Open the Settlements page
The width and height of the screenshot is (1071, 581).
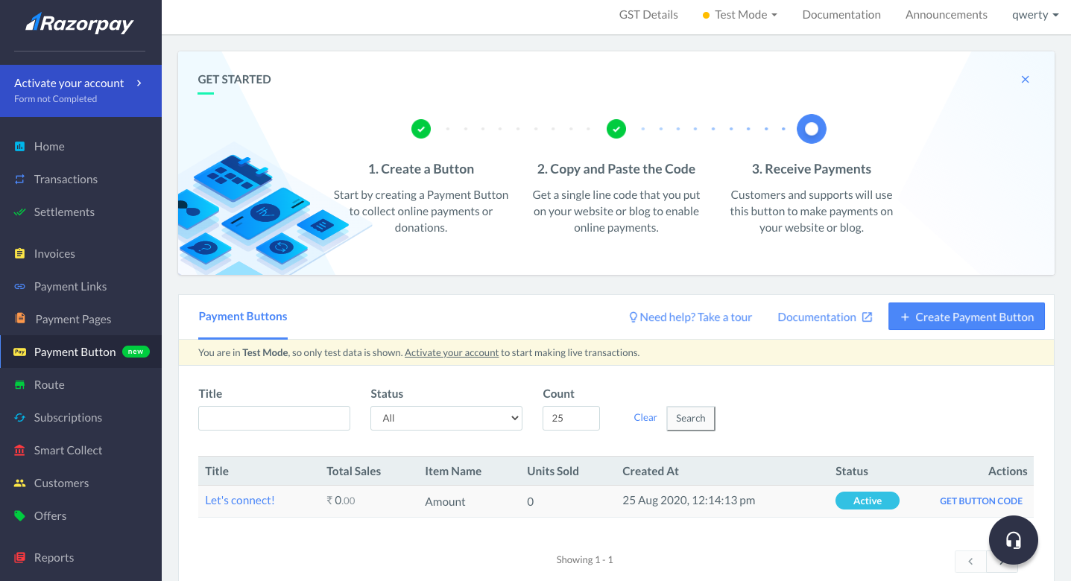coord(63,212)
